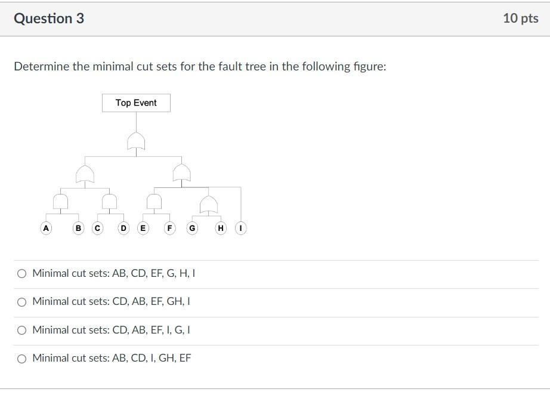This screenshot has width=550, height=395.
Task: Click basic event circle D
Action: pyautogui.click(x=122, y=227)
